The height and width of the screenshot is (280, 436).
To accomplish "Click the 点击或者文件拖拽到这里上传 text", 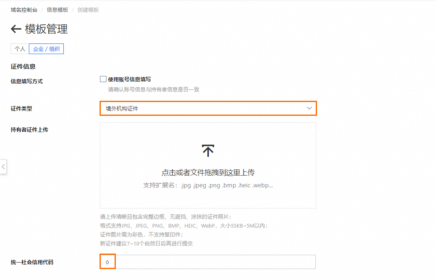I will pyautogui.click(x=208, y=172).
